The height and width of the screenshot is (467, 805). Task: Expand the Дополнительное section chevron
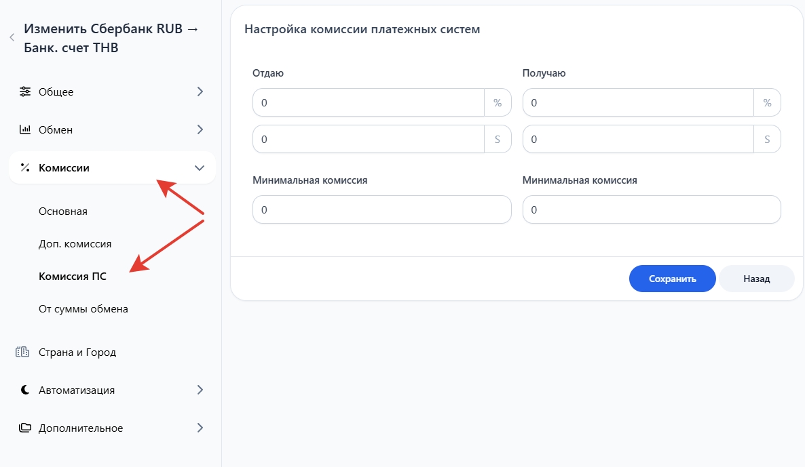coord(200,428)
